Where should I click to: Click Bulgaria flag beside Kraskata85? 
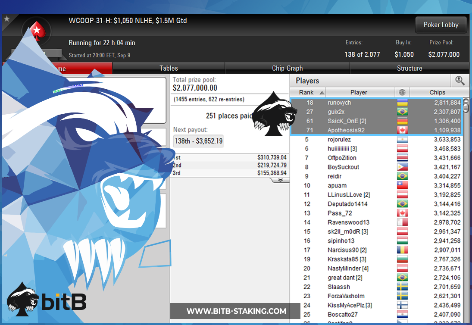tap(403, 259)
